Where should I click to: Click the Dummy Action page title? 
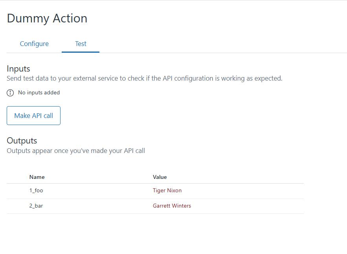tap(47, 18)
